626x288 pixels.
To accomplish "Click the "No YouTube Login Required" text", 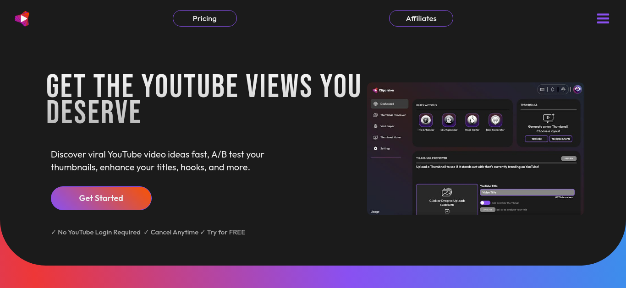I will coord(99,232).
